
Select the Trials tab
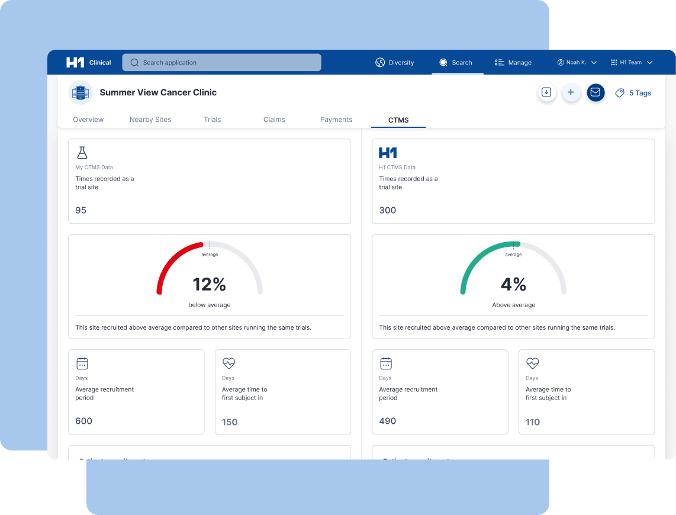[x=212, y=120]
